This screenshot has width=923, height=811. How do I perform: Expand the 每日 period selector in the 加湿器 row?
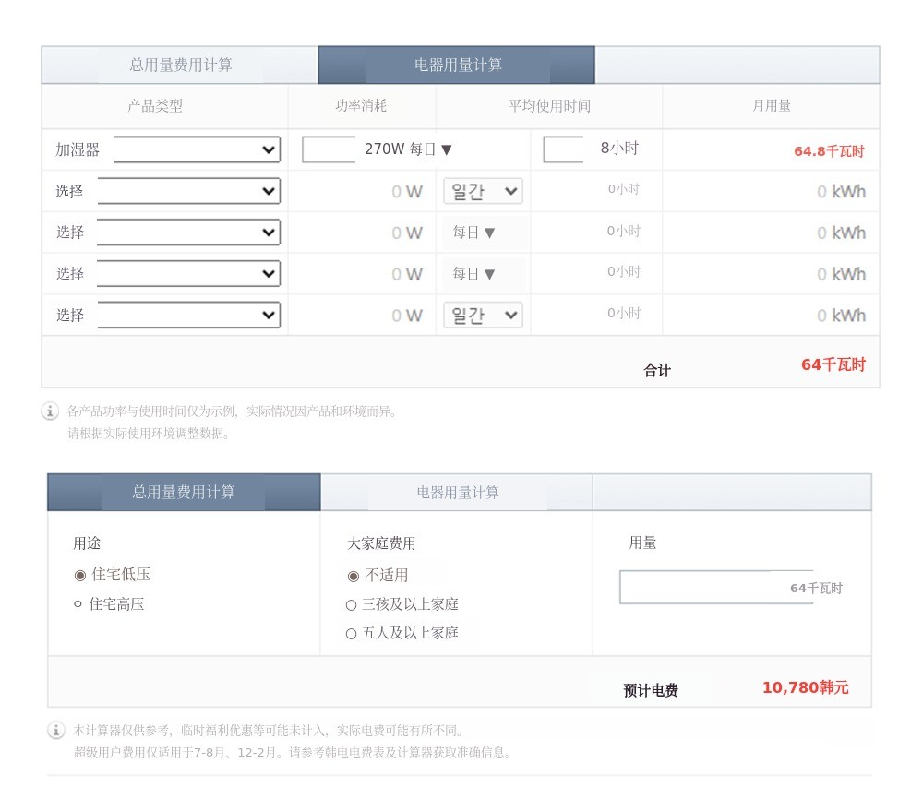(x=431, y=149)
